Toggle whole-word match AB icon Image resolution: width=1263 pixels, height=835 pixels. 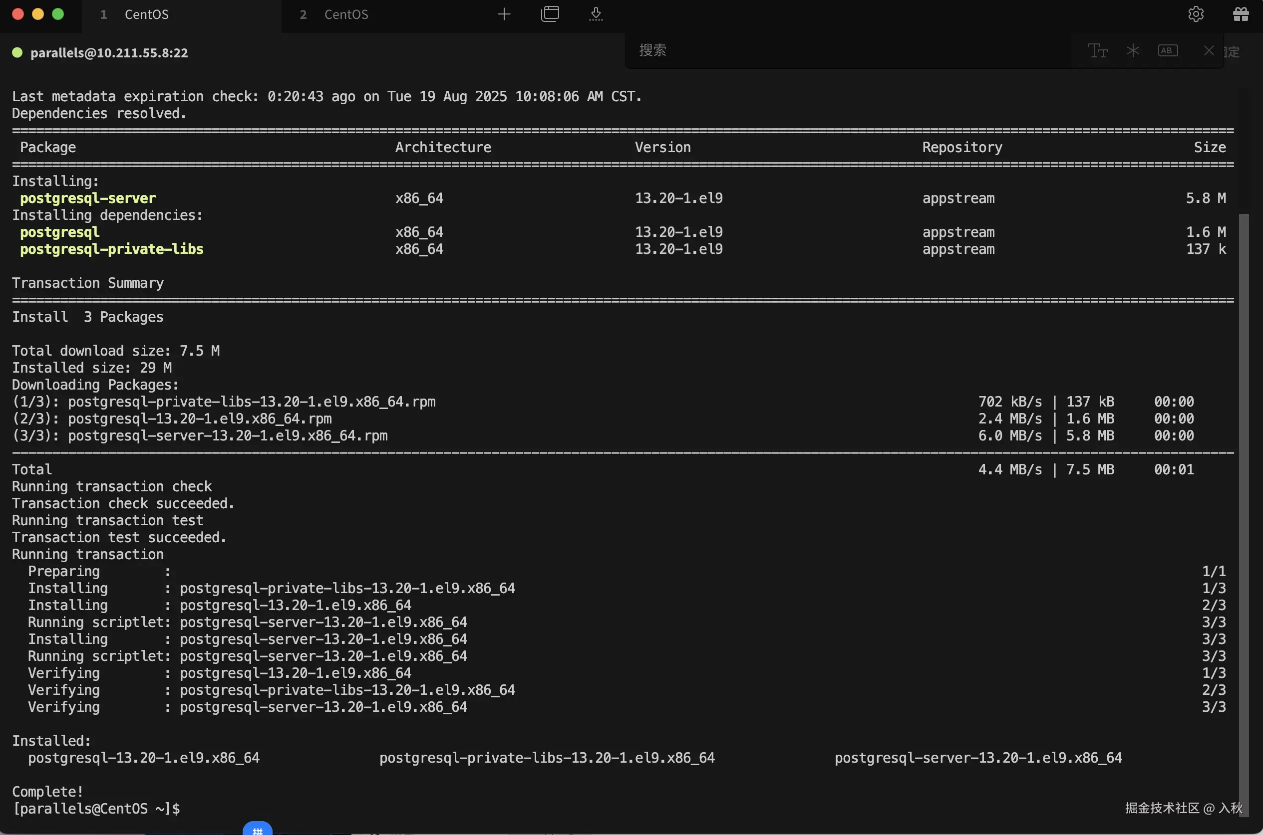point(1168,50)
